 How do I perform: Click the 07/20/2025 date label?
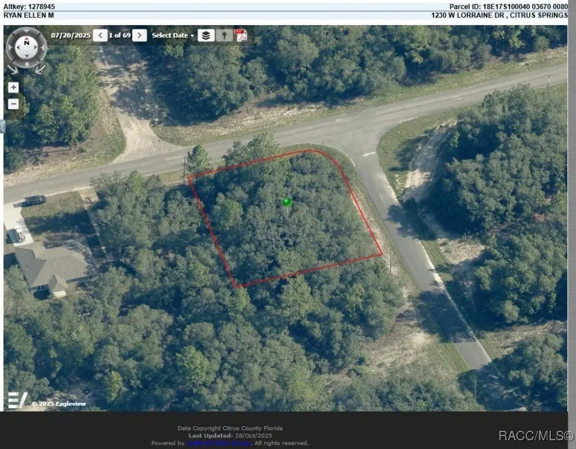click(71, 35)
